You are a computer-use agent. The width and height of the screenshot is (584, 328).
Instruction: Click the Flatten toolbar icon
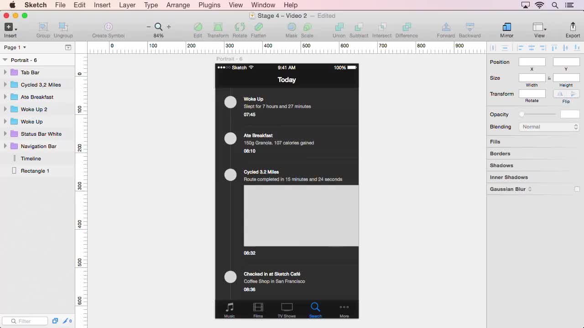pyautogui.click(x=258, y=27)
